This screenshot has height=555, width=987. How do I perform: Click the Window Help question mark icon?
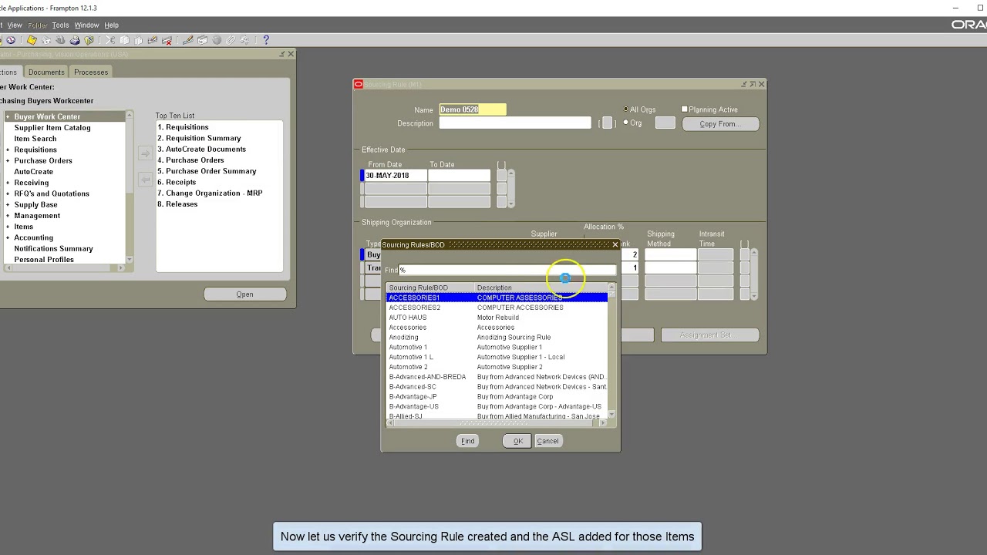[266, 40]
